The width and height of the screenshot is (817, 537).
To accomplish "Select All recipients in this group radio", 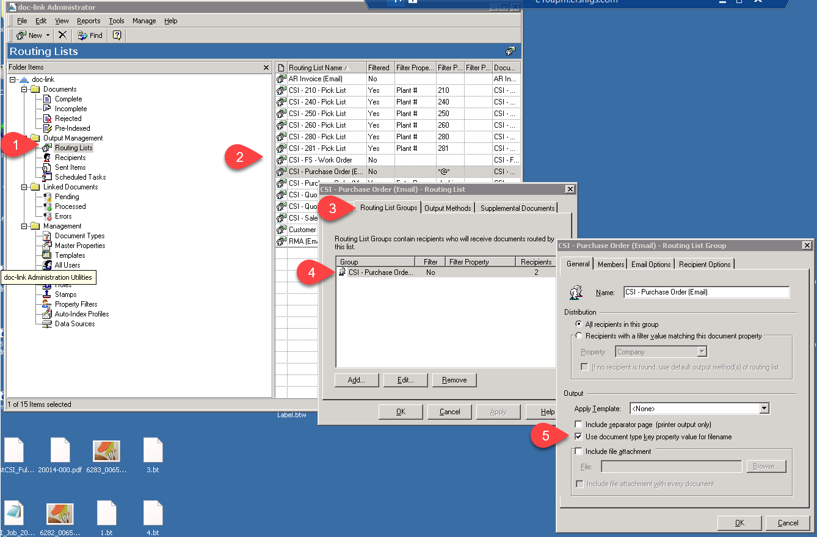I will (x=579, y=324).
